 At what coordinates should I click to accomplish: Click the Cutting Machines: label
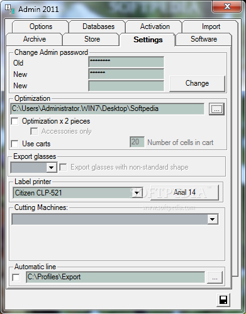[x=41, y=207]
